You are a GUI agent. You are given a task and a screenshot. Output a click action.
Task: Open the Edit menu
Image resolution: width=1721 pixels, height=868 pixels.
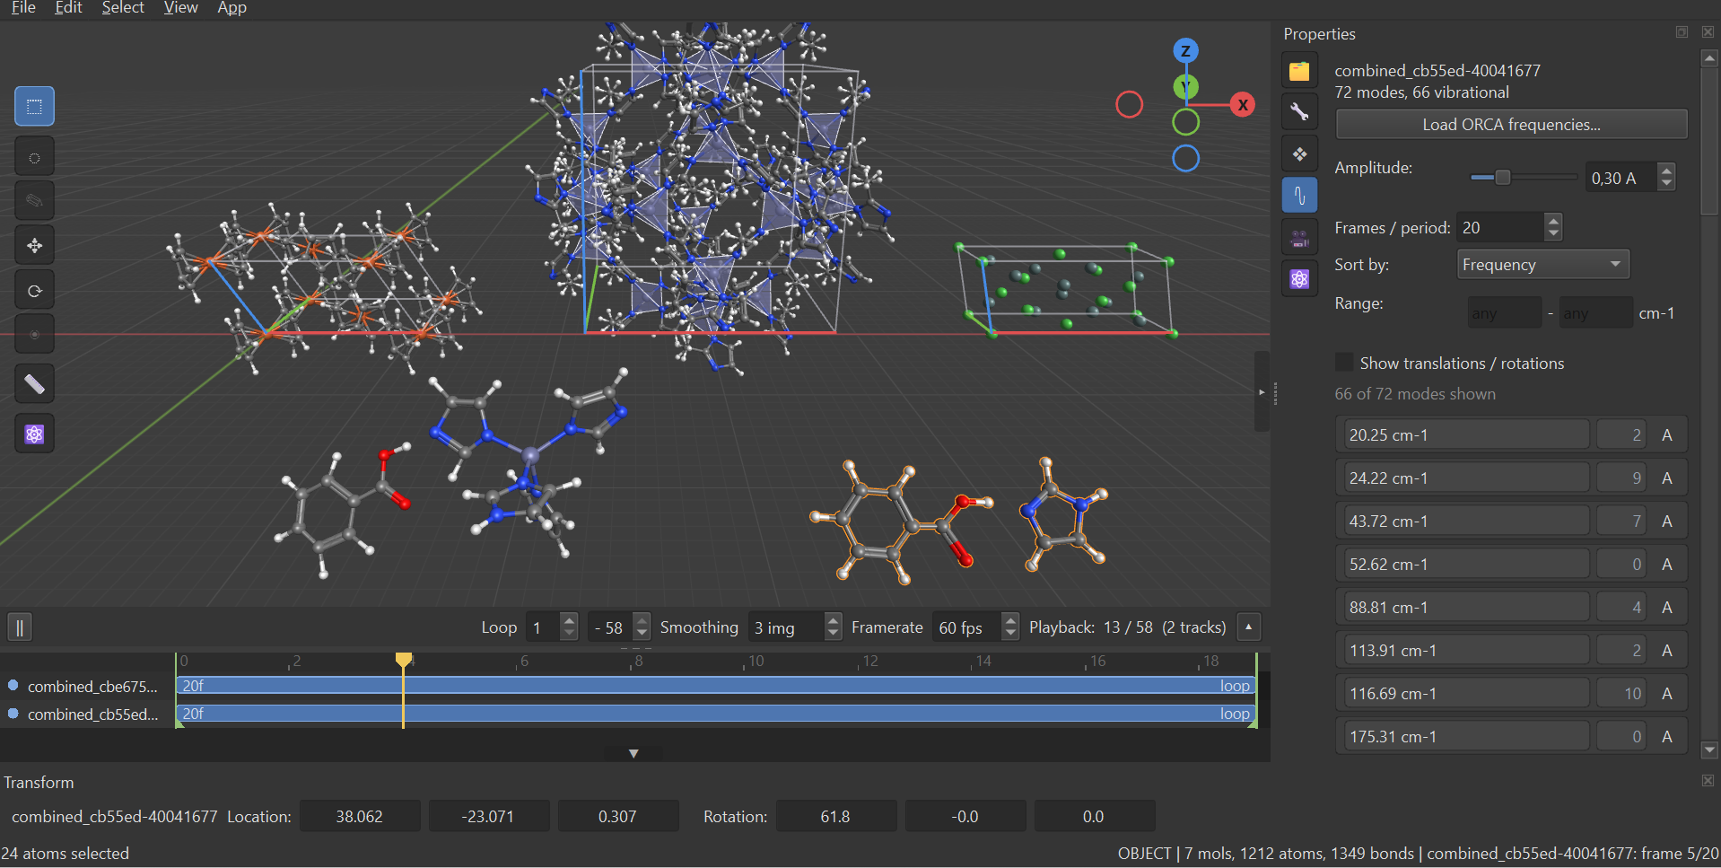tap(68, 8)
